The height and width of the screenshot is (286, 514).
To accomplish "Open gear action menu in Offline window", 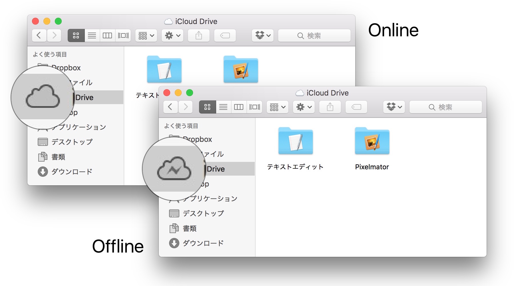I will [304, 107].
